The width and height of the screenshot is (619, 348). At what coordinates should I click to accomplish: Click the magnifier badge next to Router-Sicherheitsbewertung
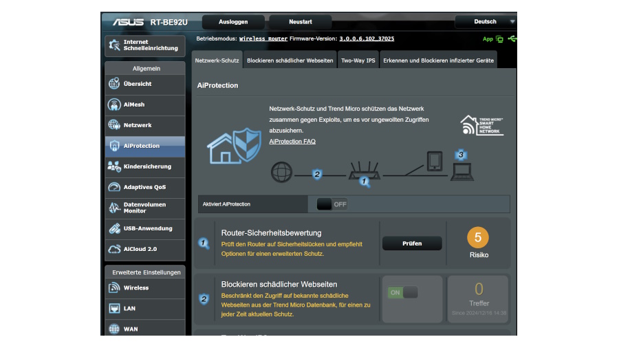(x=204, y=244)
